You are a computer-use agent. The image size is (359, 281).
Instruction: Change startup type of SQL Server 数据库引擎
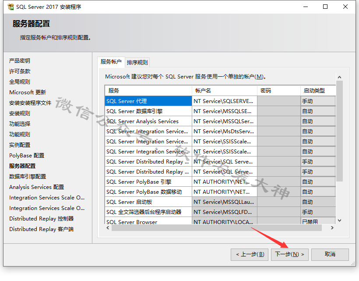point(318,111)
